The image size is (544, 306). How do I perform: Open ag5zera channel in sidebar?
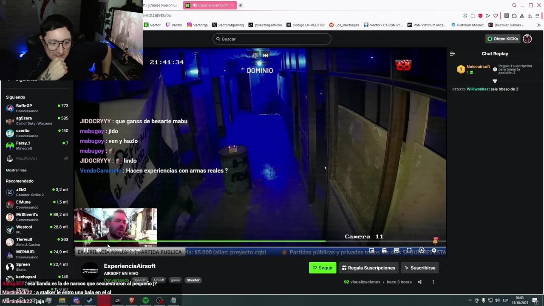tap(37, 121)
